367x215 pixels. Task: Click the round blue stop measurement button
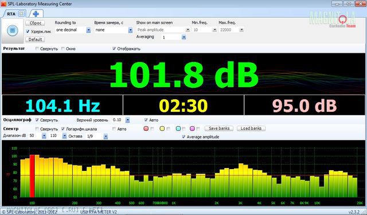click(x=13, y=30)
